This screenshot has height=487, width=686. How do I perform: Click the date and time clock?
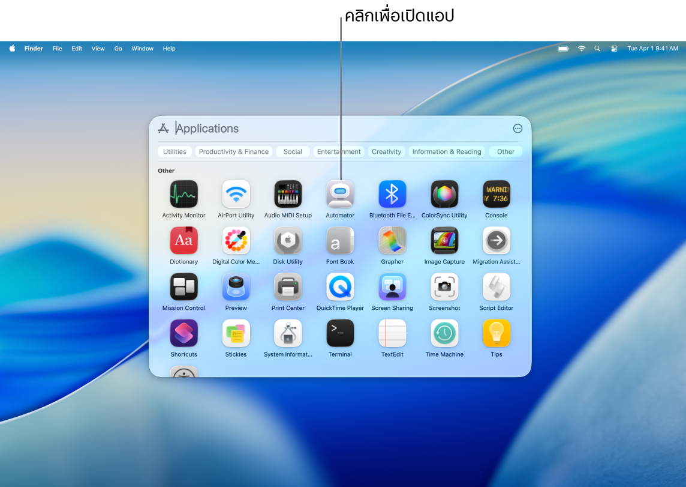[x=653, y=49]
